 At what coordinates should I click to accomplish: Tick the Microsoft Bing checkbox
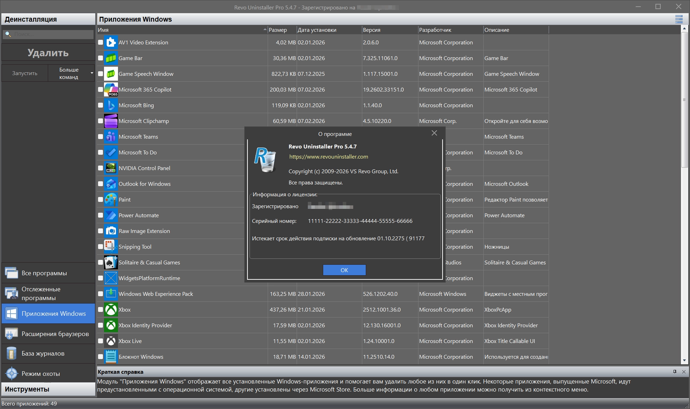tap(101, 105)
